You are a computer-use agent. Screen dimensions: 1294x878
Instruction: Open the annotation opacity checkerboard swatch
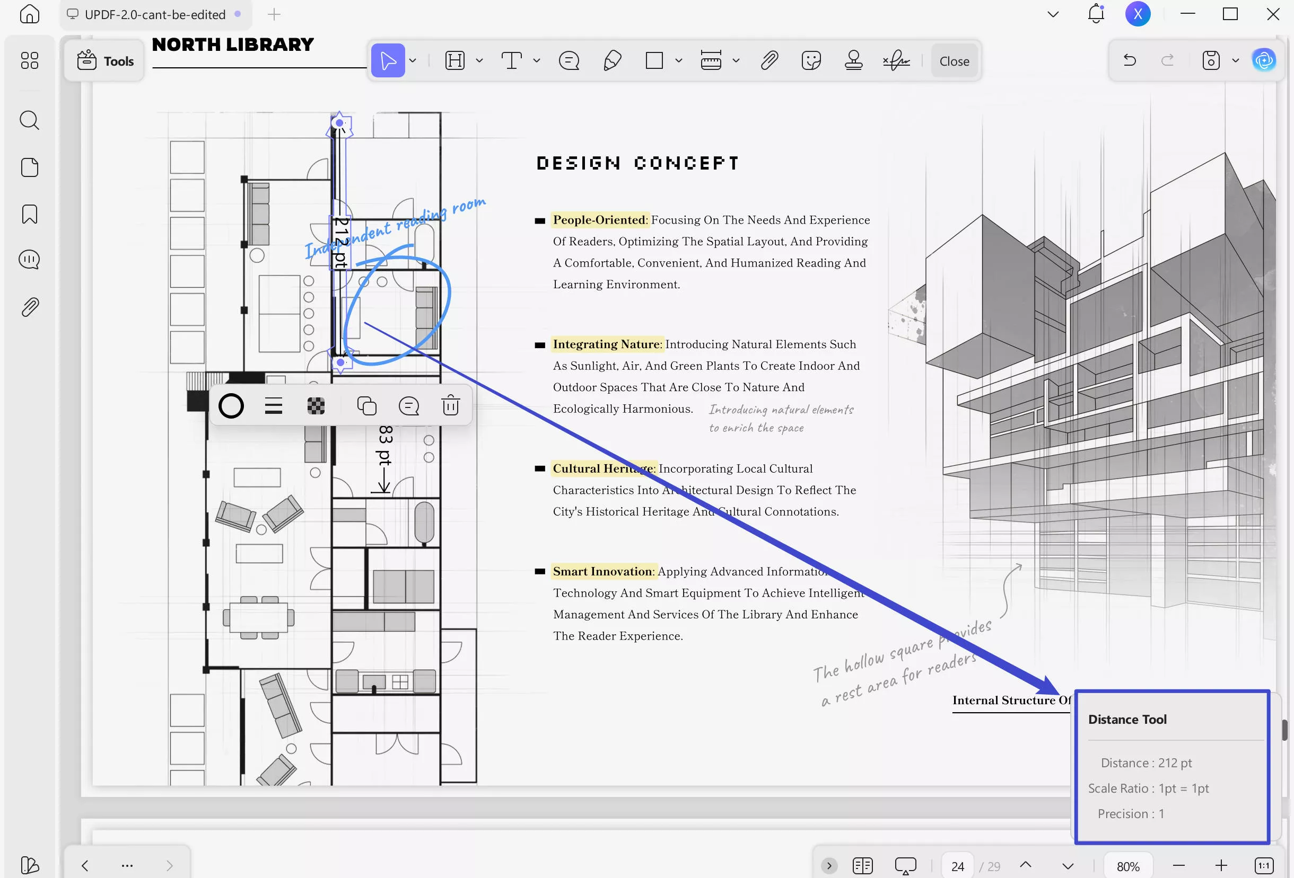click(316, 405)
